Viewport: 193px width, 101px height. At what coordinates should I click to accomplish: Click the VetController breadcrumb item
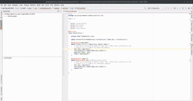[80, 8]
